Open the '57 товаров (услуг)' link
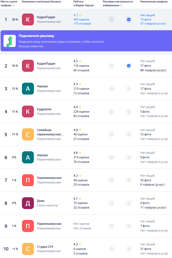Image resolution: width=172 pixels, height=258 pixels. coord(153,24)
